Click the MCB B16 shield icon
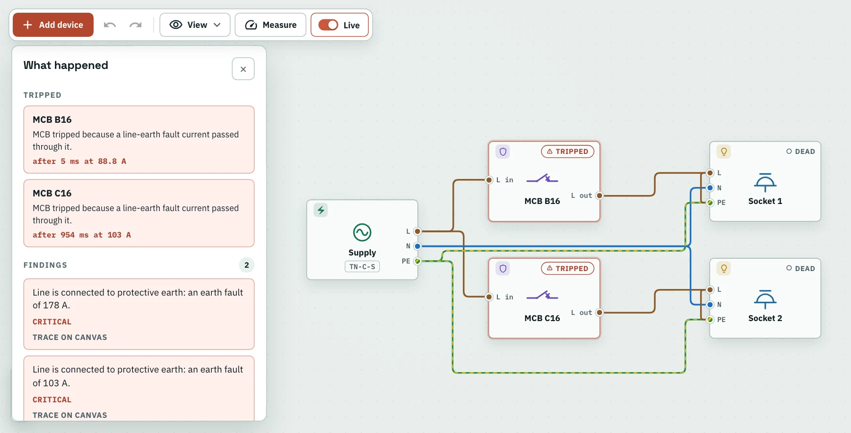This screenshot has width=851, height=433. tap(503, 152)
